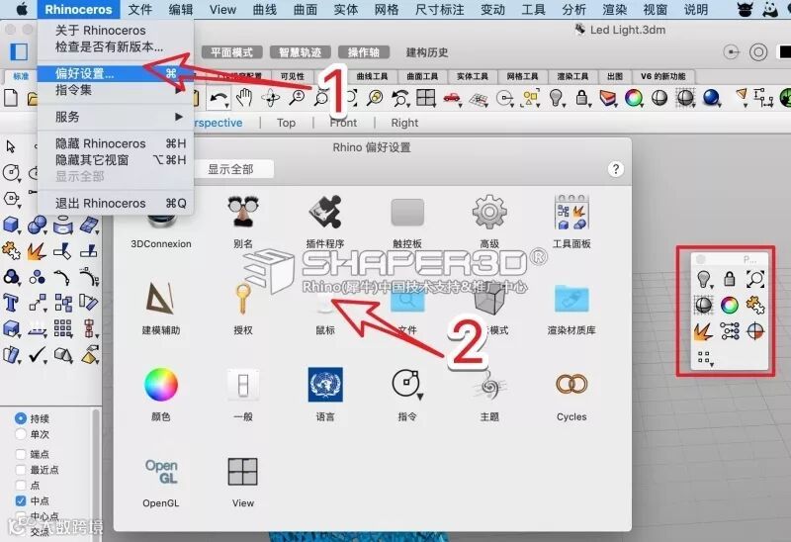Expand the 指令集 submenu
Screen dimensions: 791x542
coord(116,90)
